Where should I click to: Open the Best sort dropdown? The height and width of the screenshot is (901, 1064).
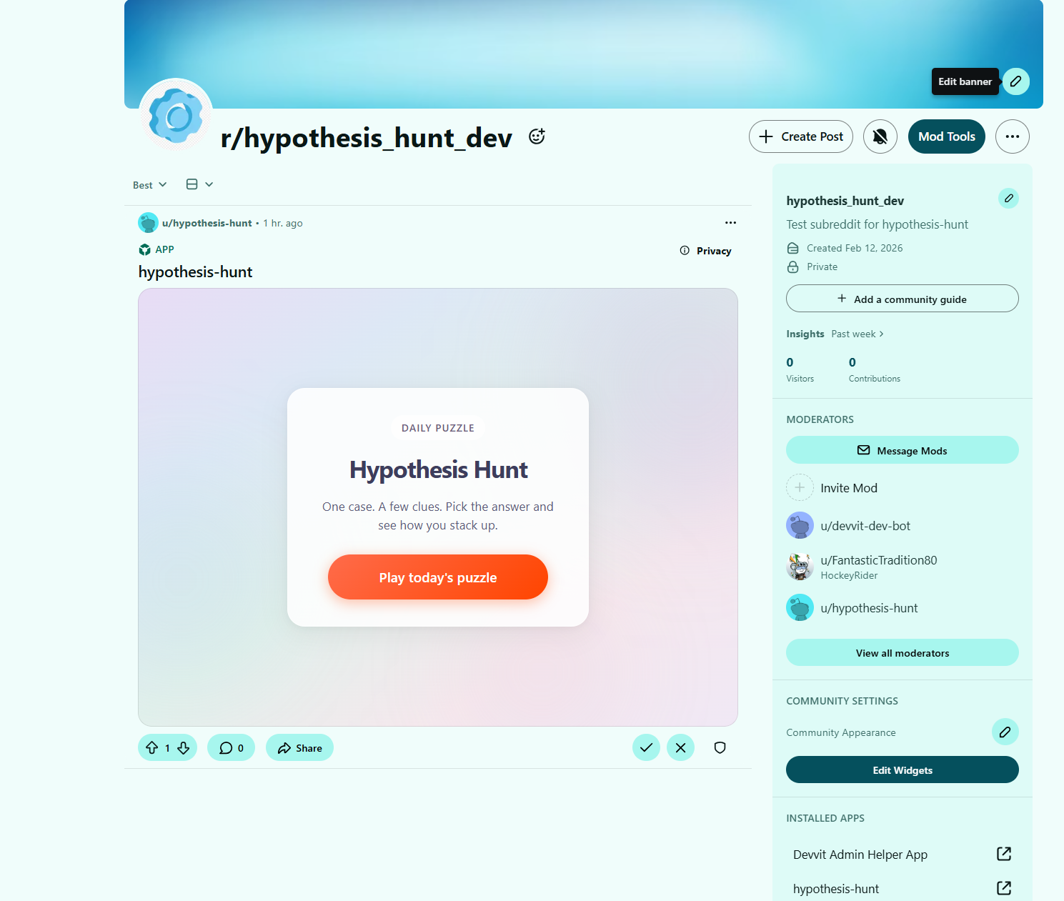pyautogui.click(x=149, y=185)
